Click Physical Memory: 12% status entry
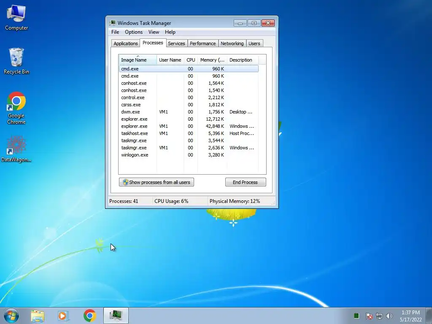 pyautogui.click(x=235, y=201)
